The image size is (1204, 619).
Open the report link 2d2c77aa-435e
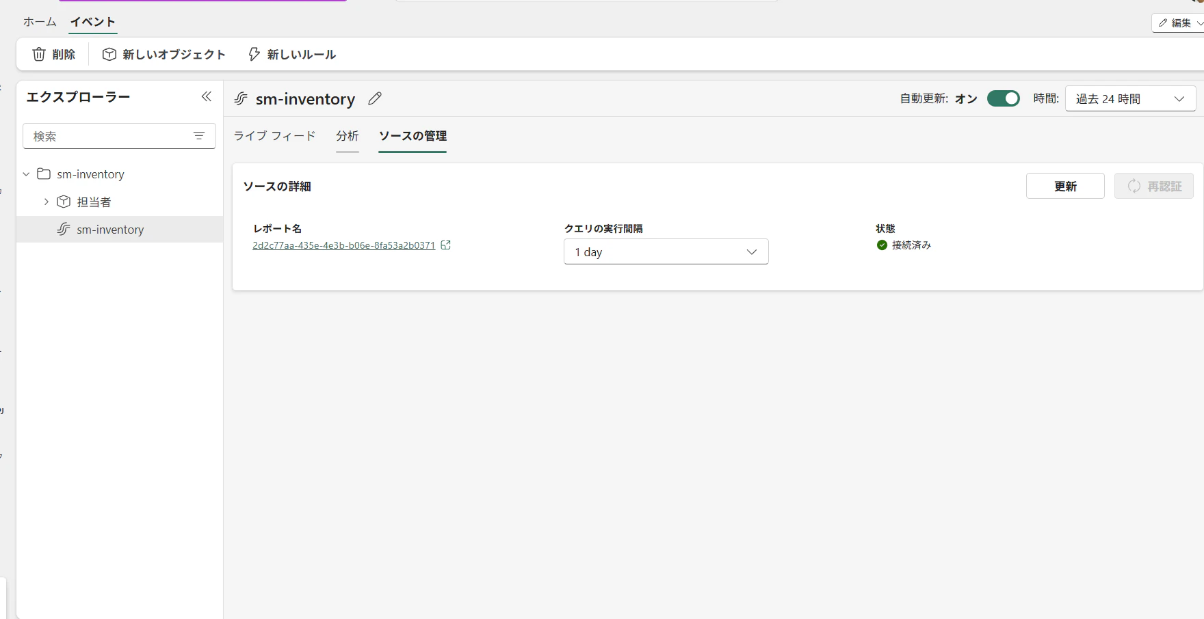344,245
